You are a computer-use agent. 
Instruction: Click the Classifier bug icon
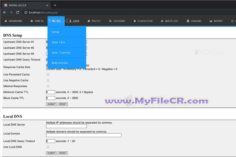135,21
